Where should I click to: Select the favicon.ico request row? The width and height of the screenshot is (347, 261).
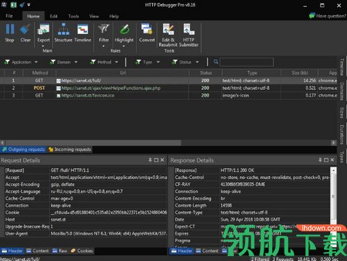point(169,95)
